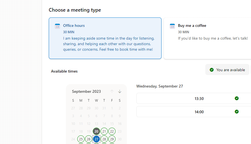Select the Buy me a coffee meeting type

pos(208,38)
